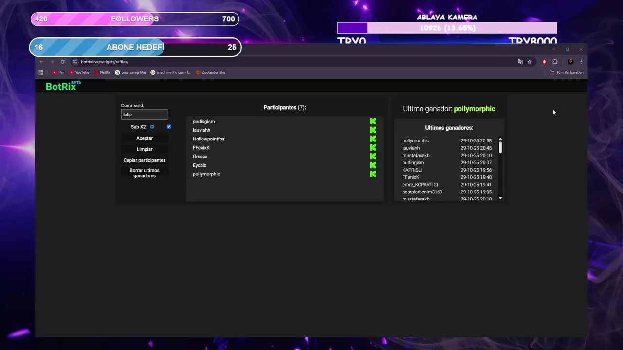Click KAPRISLI in last winners list

[412, 170]
